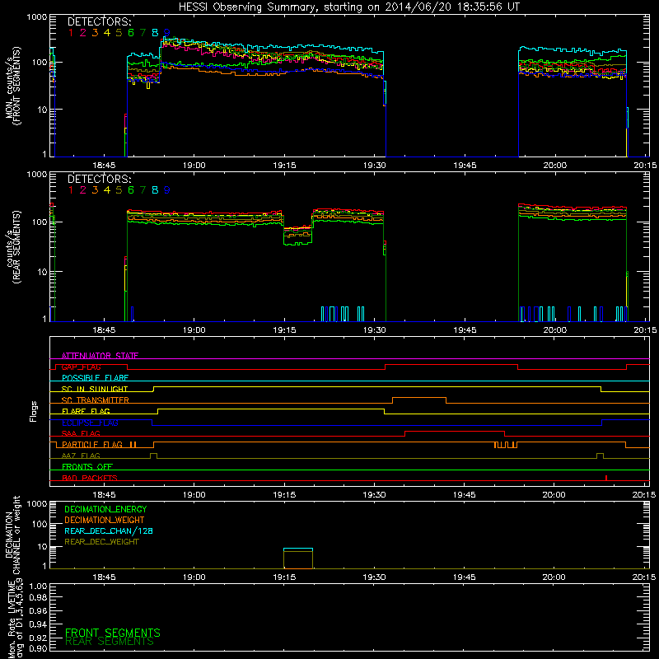Click the GAP_FLAG label

[x=81, y=367]
